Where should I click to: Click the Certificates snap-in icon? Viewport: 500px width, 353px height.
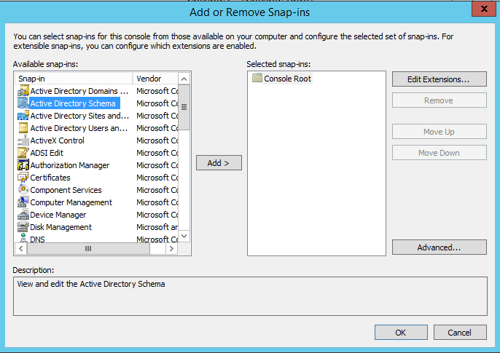23,178
